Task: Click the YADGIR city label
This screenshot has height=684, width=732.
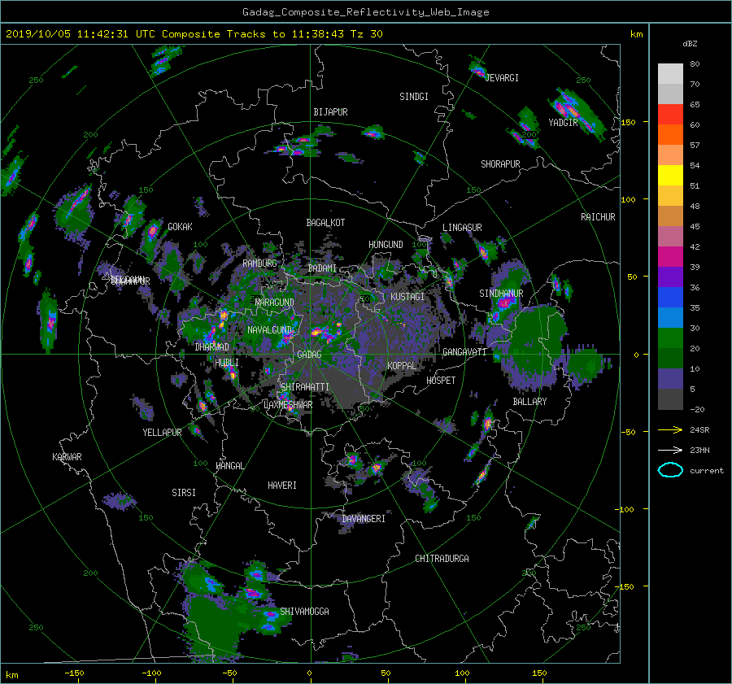Action: tap(563, 123)
